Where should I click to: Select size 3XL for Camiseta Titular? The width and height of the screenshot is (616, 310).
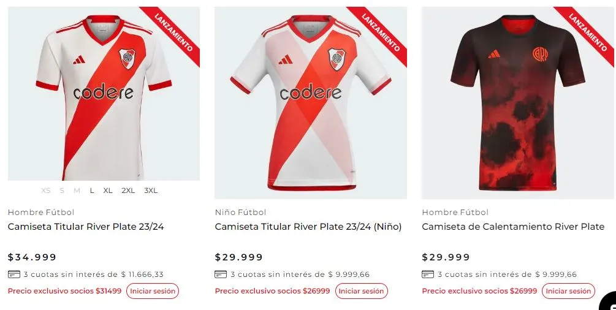(x=151, y=191)
